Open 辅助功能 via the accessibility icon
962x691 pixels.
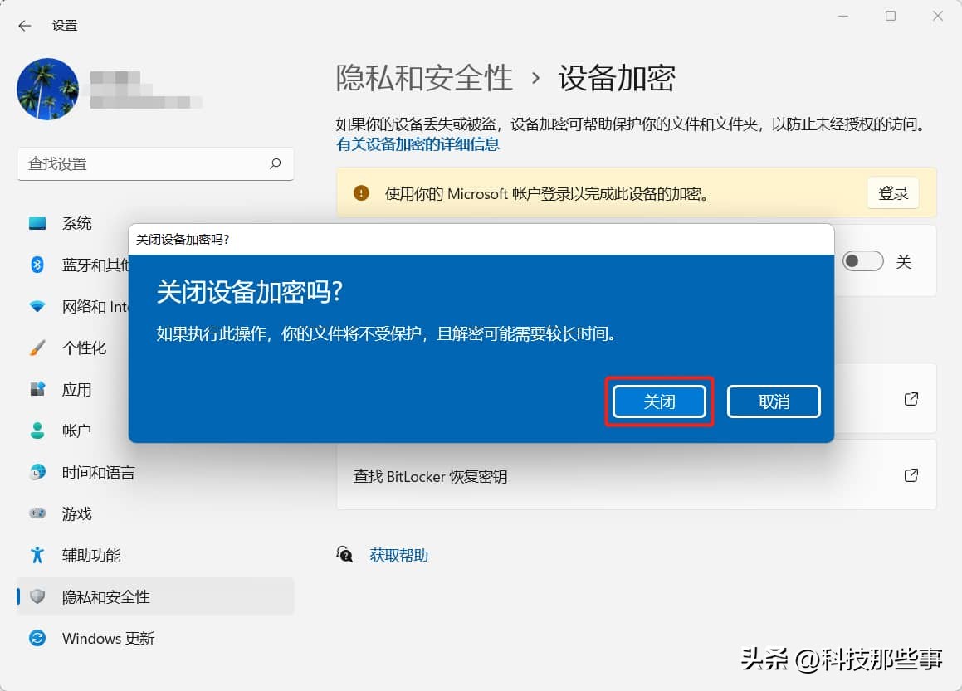37,555
